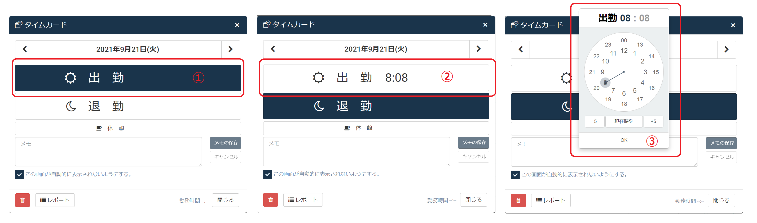Choose hour 15 on the clock face
Viewport: 757px width, 223px height.
pos(656,72)
